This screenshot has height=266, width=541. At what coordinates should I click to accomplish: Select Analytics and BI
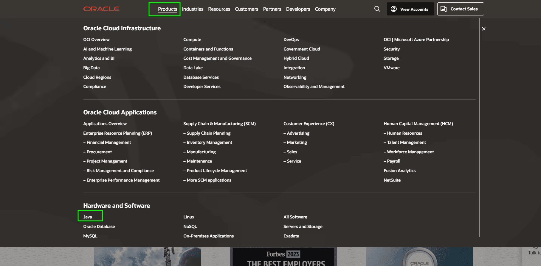tap(99, 58)
